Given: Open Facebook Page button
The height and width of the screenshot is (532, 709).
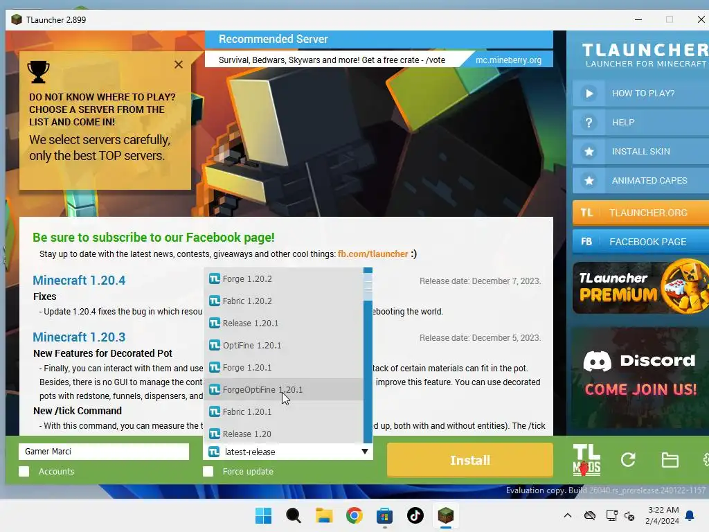Looking at the screenshot, I should click(640, 242).
